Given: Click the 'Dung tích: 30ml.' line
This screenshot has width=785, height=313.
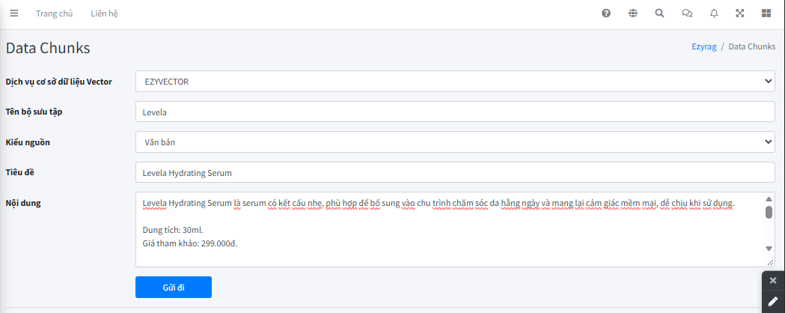Looking at the screenshot, I should 173,231.
